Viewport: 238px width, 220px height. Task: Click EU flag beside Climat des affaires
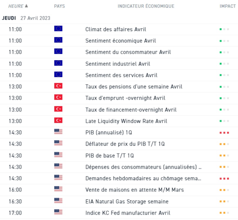(x=58, y=29)
